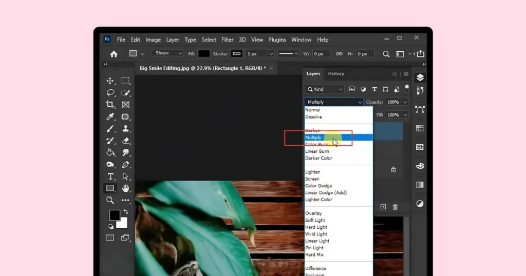
Task: Select the Clone Stamp tool
Action: tap(125, 129)
